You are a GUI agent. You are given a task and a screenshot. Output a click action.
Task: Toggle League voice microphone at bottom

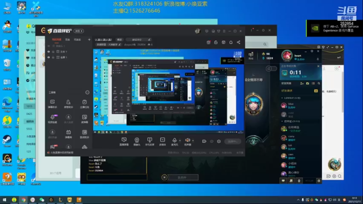click(x=299, y=180)
